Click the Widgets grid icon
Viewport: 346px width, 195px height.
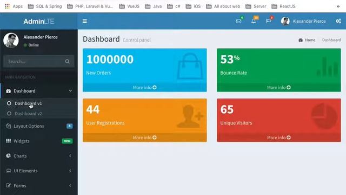pyautogui.click(x=9, y=141)
